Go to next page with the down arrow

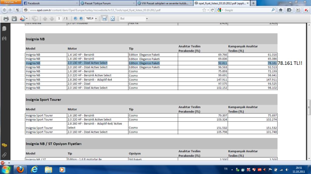click(x=52, y=18)
